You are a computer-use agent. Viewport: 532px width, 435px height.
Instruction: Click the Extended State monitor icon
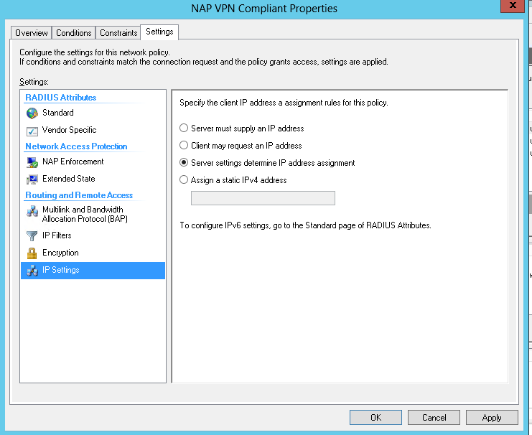pos(32,179)
